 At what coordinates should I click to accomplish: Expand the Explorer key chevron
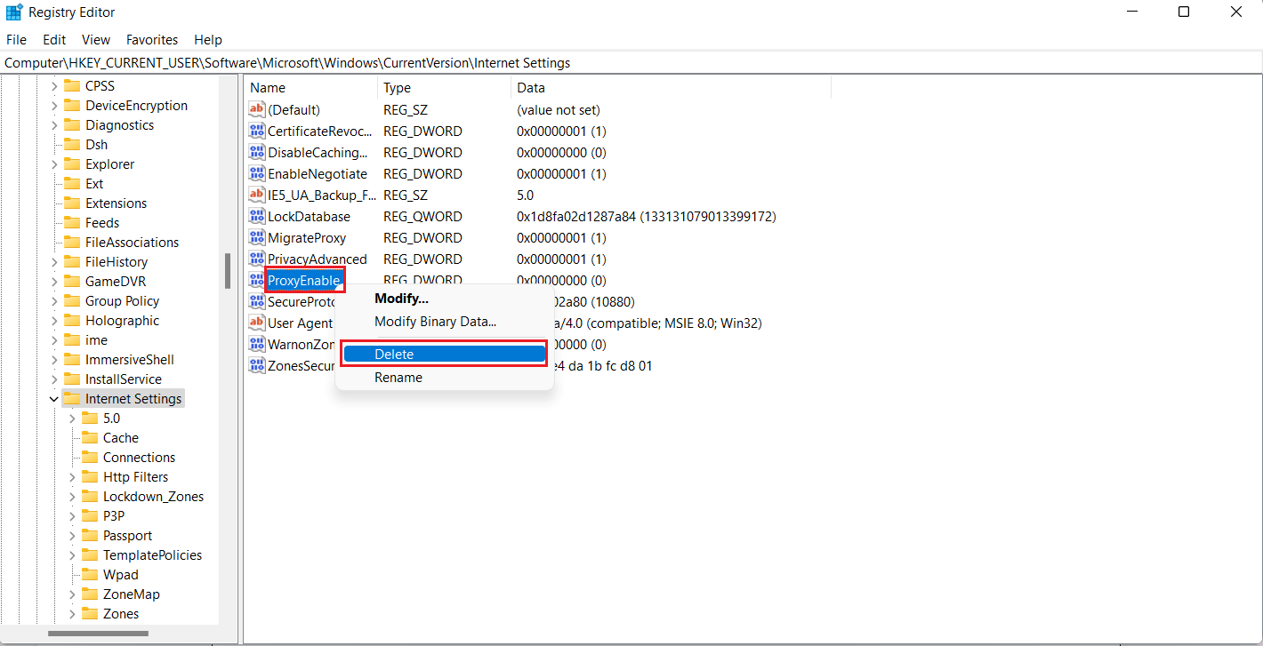[54, 163]
